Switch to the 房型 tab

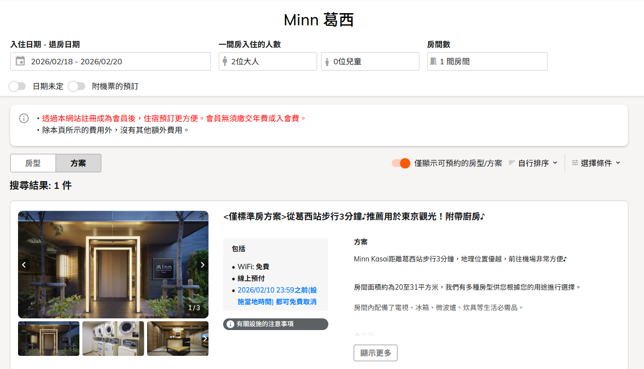[33, 163]
